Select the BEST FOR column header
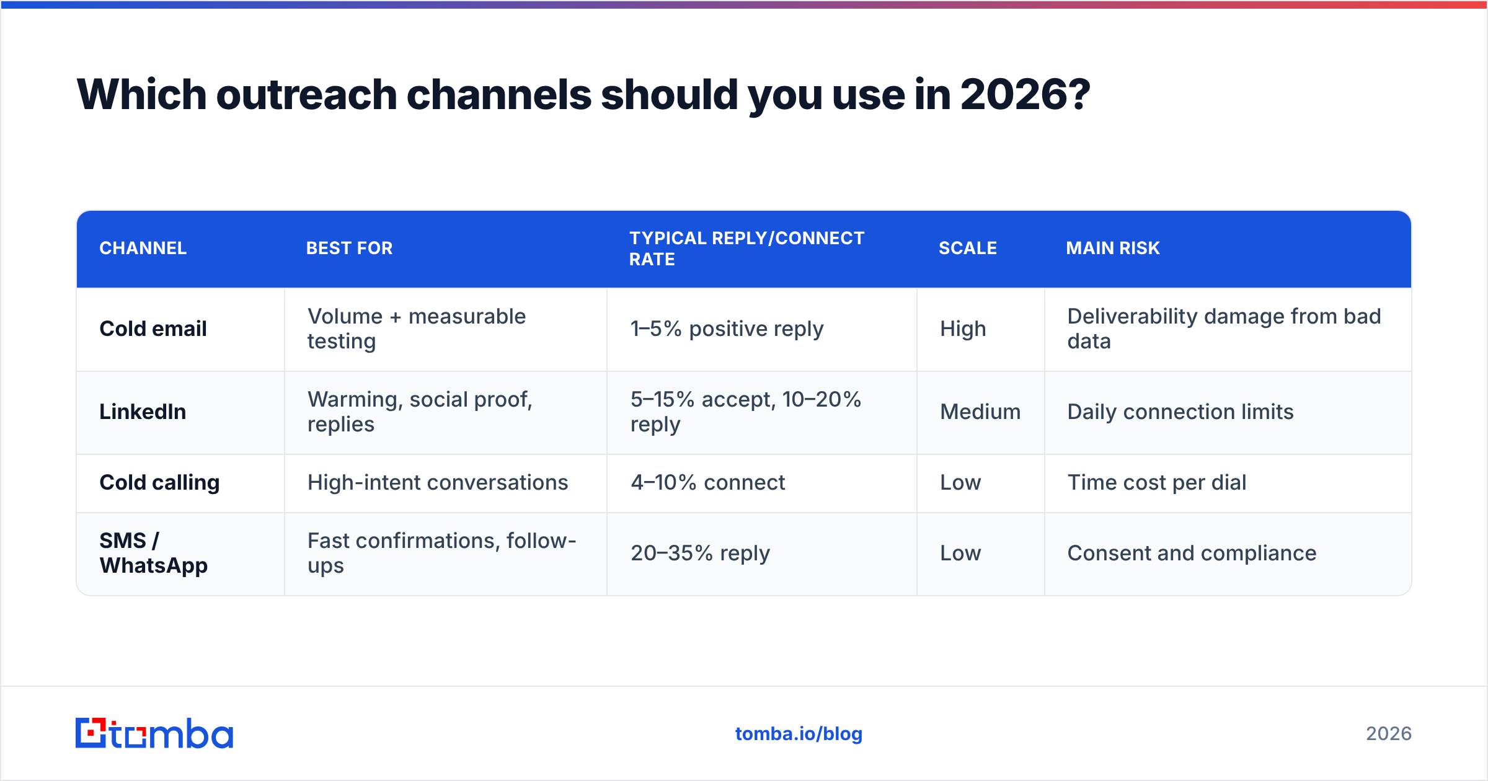The width and height of the screenshot is (1488, 781). coord(350,248)
